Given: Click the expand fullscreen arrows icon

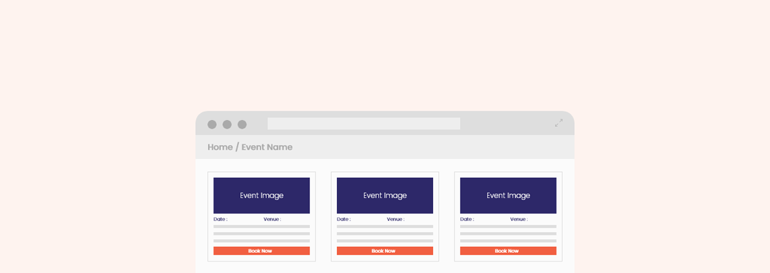Looking at the screenshot, I should point(559,123).
